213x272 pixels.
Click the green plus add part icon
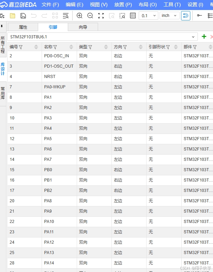pyautogui.click(x=204, y=37)
